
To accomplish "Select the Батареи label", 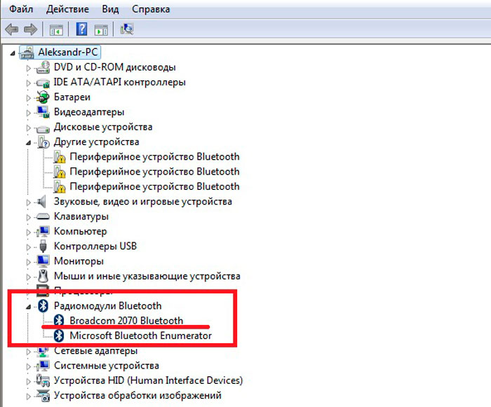I will click(x=72, y=97).
